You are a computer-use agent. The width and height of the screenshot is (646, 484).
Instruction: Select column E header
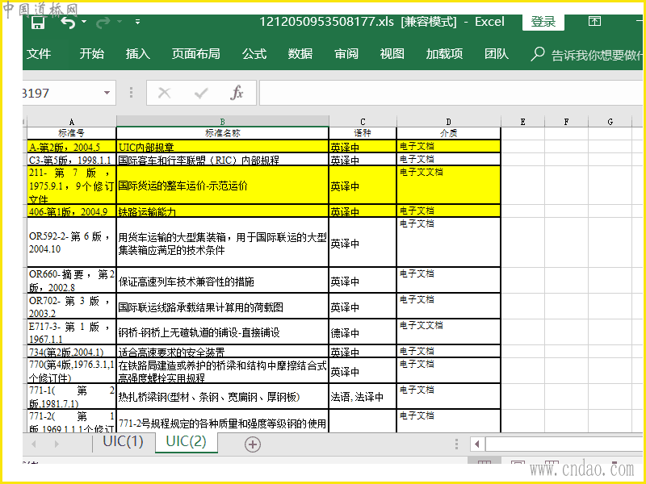(x=522, y=122)
